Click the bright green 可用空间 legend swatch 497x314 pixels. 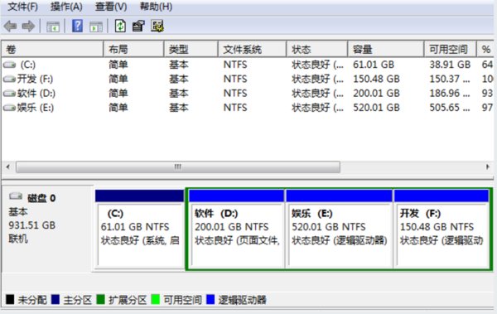tap(156, 299)
